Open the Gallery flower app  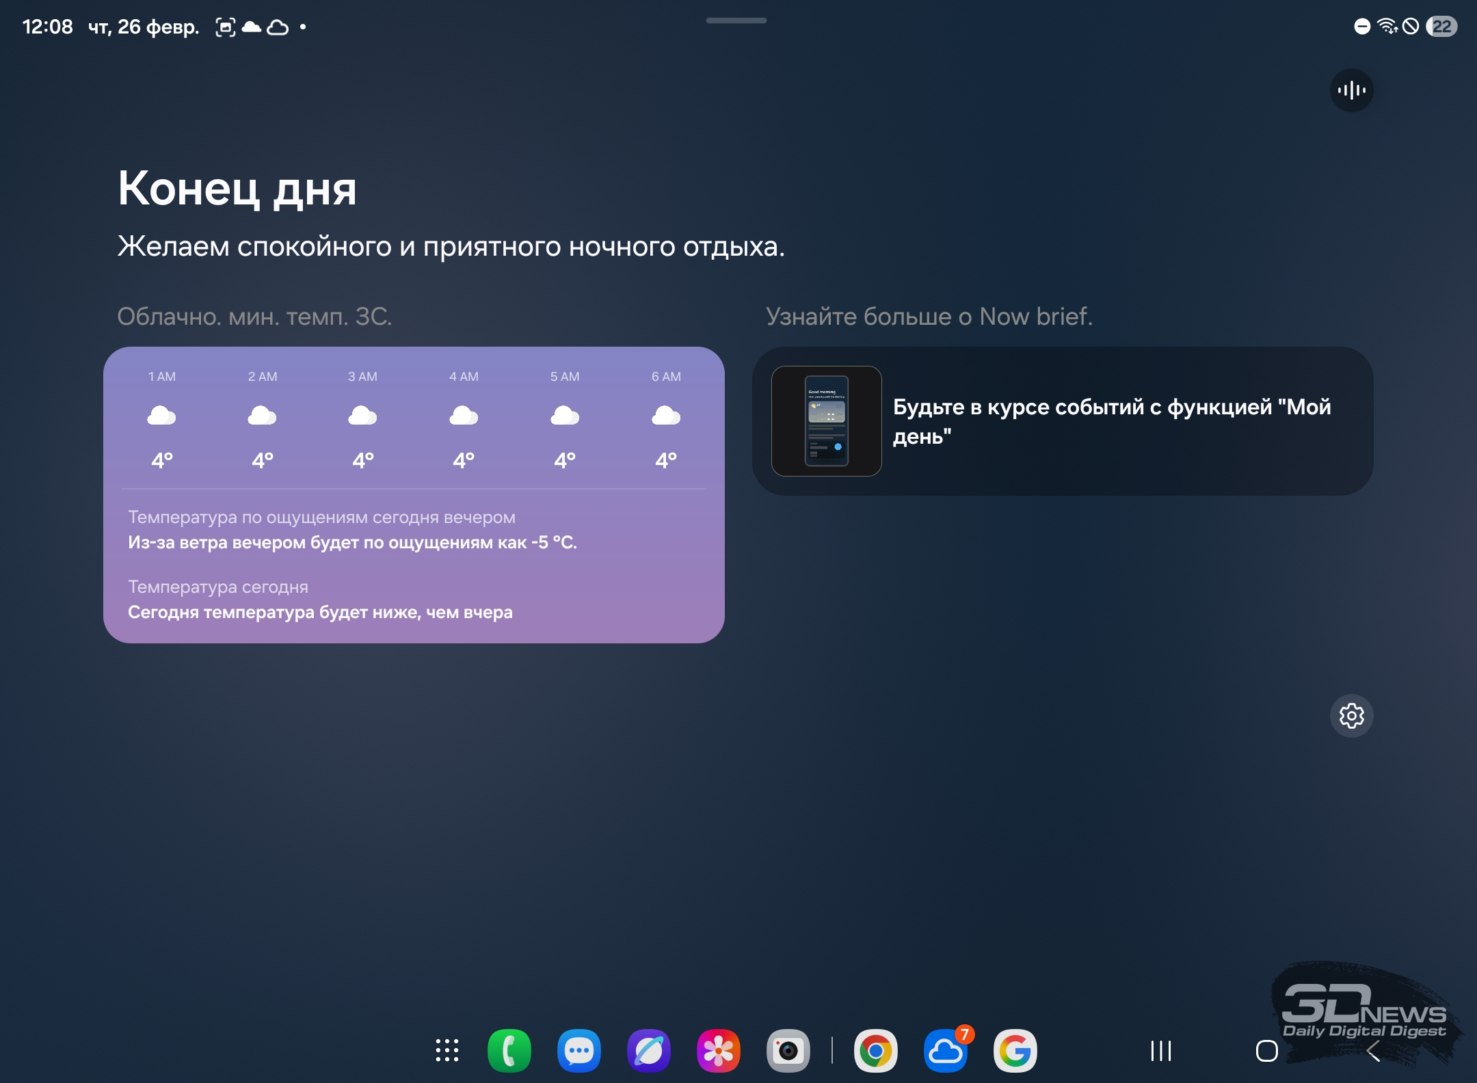(x=718, y=1050)
